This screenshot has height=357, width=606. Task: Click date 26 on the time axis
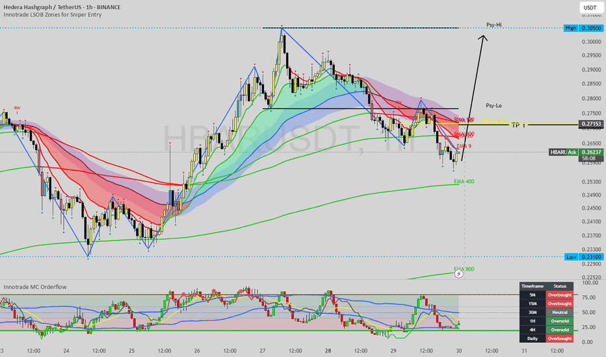197,351
